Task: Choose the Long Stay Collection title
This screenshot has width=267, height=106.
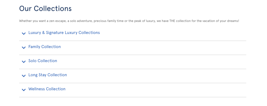Action: pos(47,75)
